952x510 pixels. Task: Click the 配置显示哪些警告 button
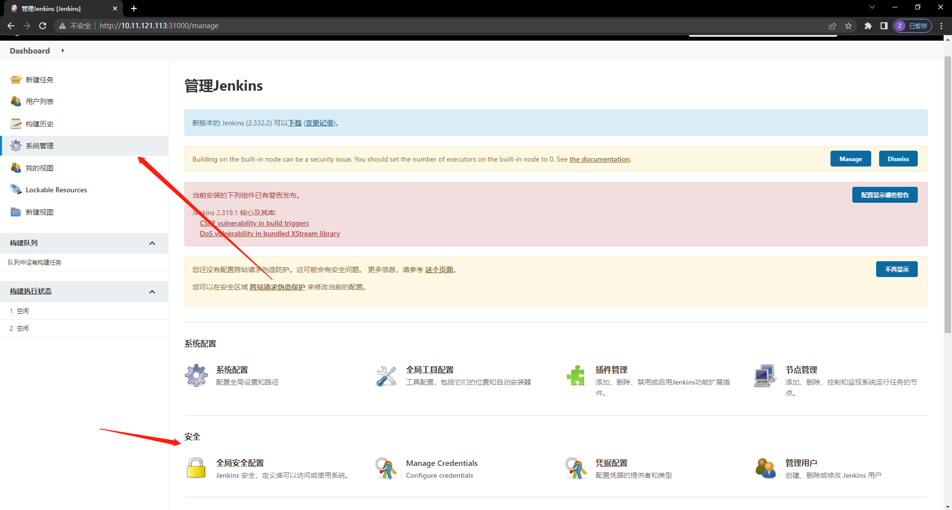coord(885,195)
